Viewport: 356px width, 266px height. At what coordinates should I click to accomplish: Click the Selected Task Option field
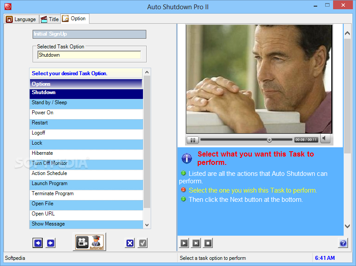point(89,55)
